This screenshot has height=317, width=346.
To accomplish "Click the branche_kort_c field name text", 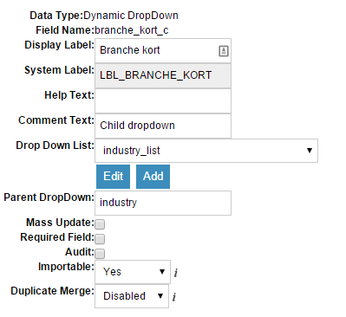I will 132,30.
